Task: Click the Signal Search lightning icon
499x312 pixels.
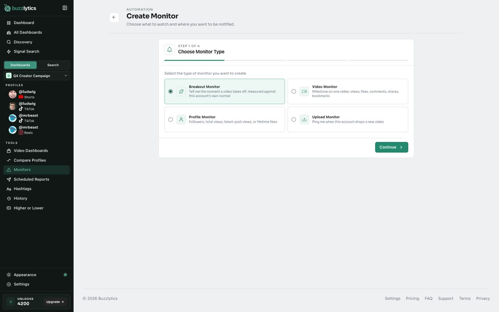Action: click(x=9, y=51)
